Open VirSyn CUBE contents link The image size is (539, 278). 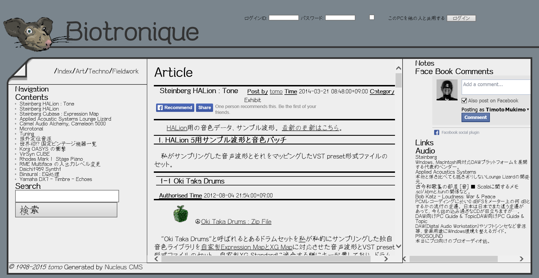(x=35, y=154)
